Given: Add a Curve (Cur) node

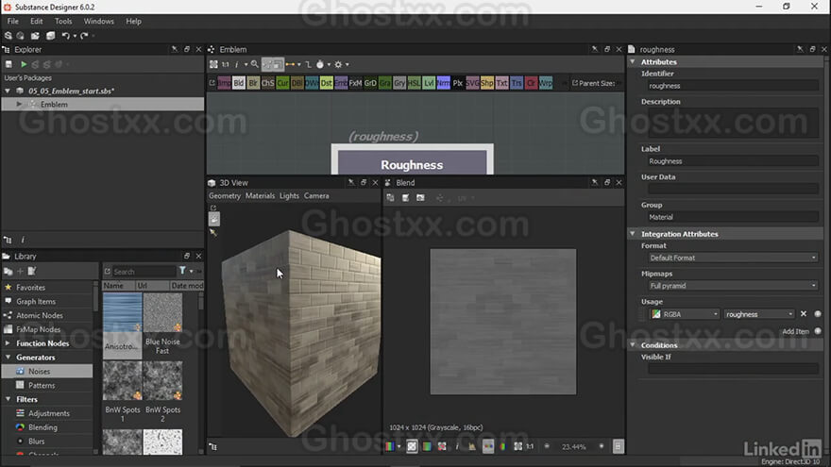Looking at the screenshot, I should (x=282, y=83).
